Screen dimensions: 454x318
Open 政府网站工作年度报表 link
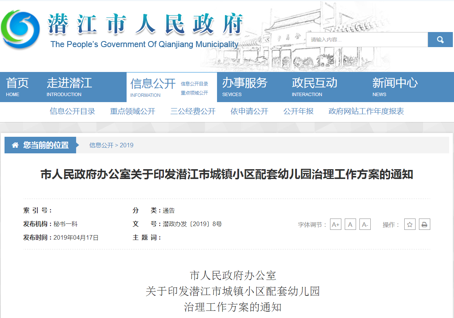point(366,111)
